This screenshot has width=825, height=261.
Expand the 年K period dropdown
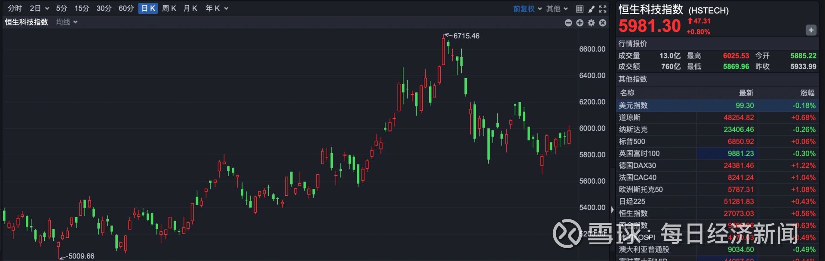[x=217, y=8]
